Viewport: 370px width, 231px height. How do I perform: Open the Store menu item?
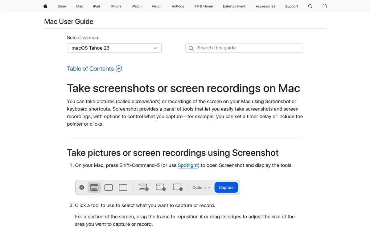coord(62,6)
